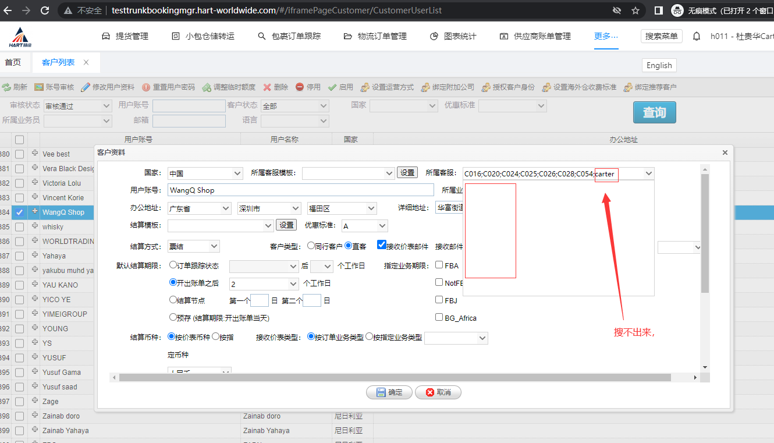
Task: Select the 预存 settlement radio option
Action: coord(173,317)
